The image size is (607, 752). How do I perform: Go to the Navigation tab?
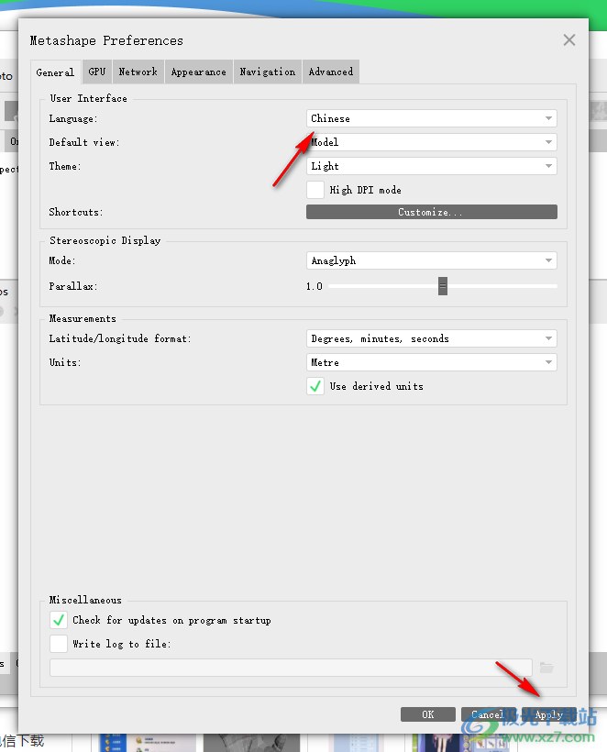tap(268, 72)
